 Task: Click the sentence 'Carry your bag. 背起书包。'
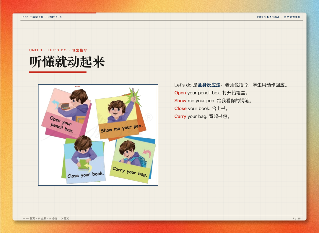click(202, 116)
